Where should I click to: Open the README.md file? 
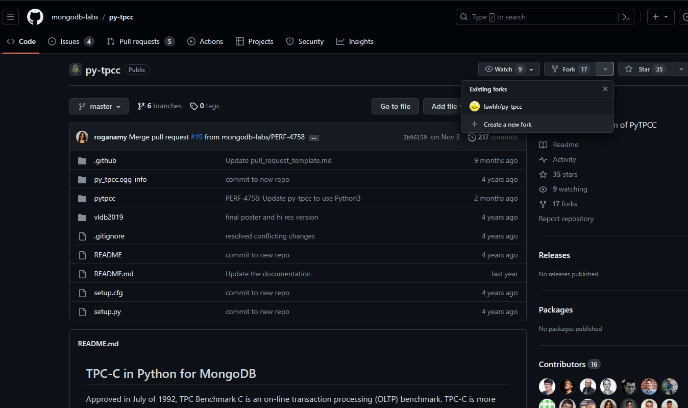(114, 274)
